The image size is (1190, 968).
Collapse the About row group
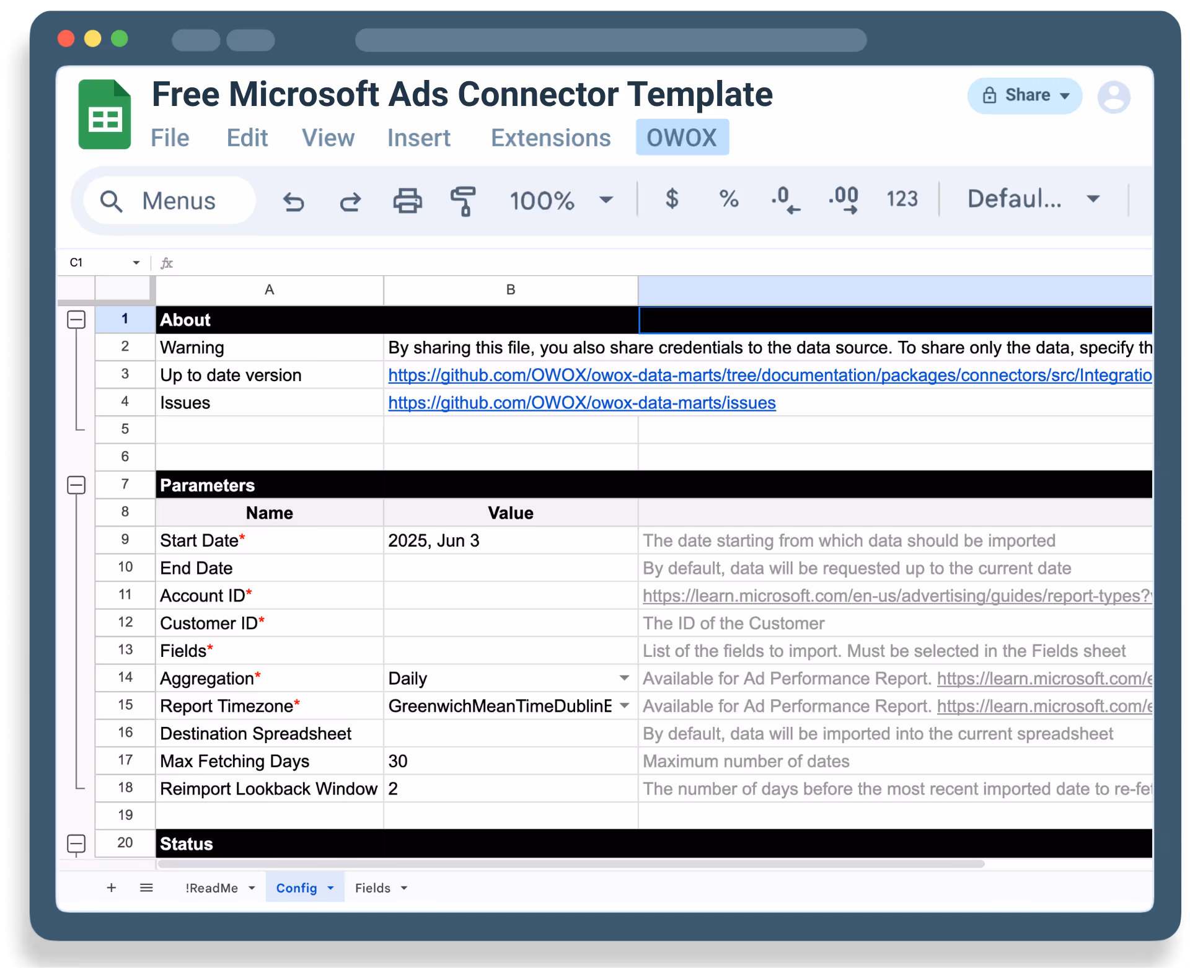[76, 320]
